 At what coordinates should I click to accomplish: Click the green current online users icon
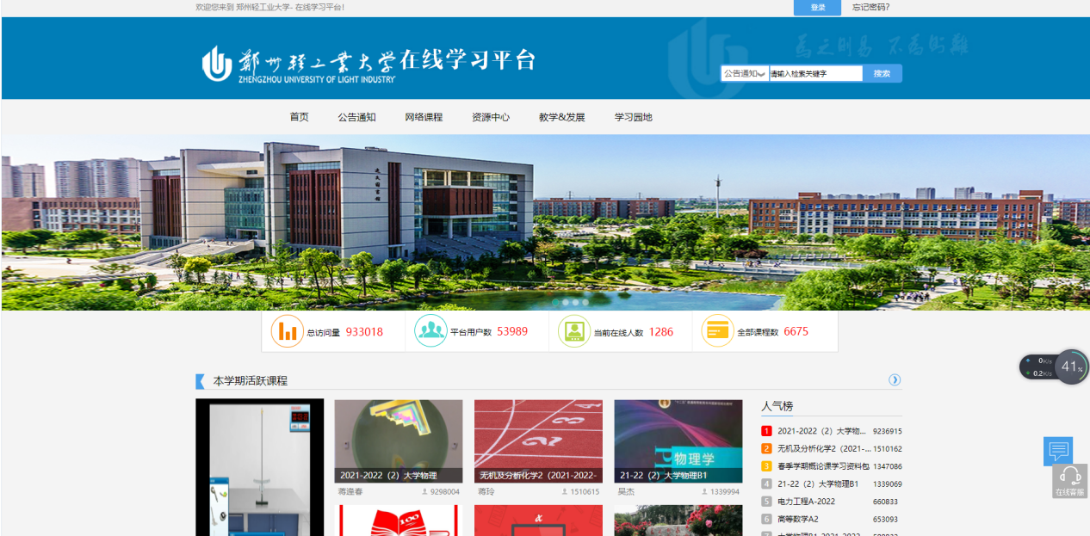[x=574, y=331]
